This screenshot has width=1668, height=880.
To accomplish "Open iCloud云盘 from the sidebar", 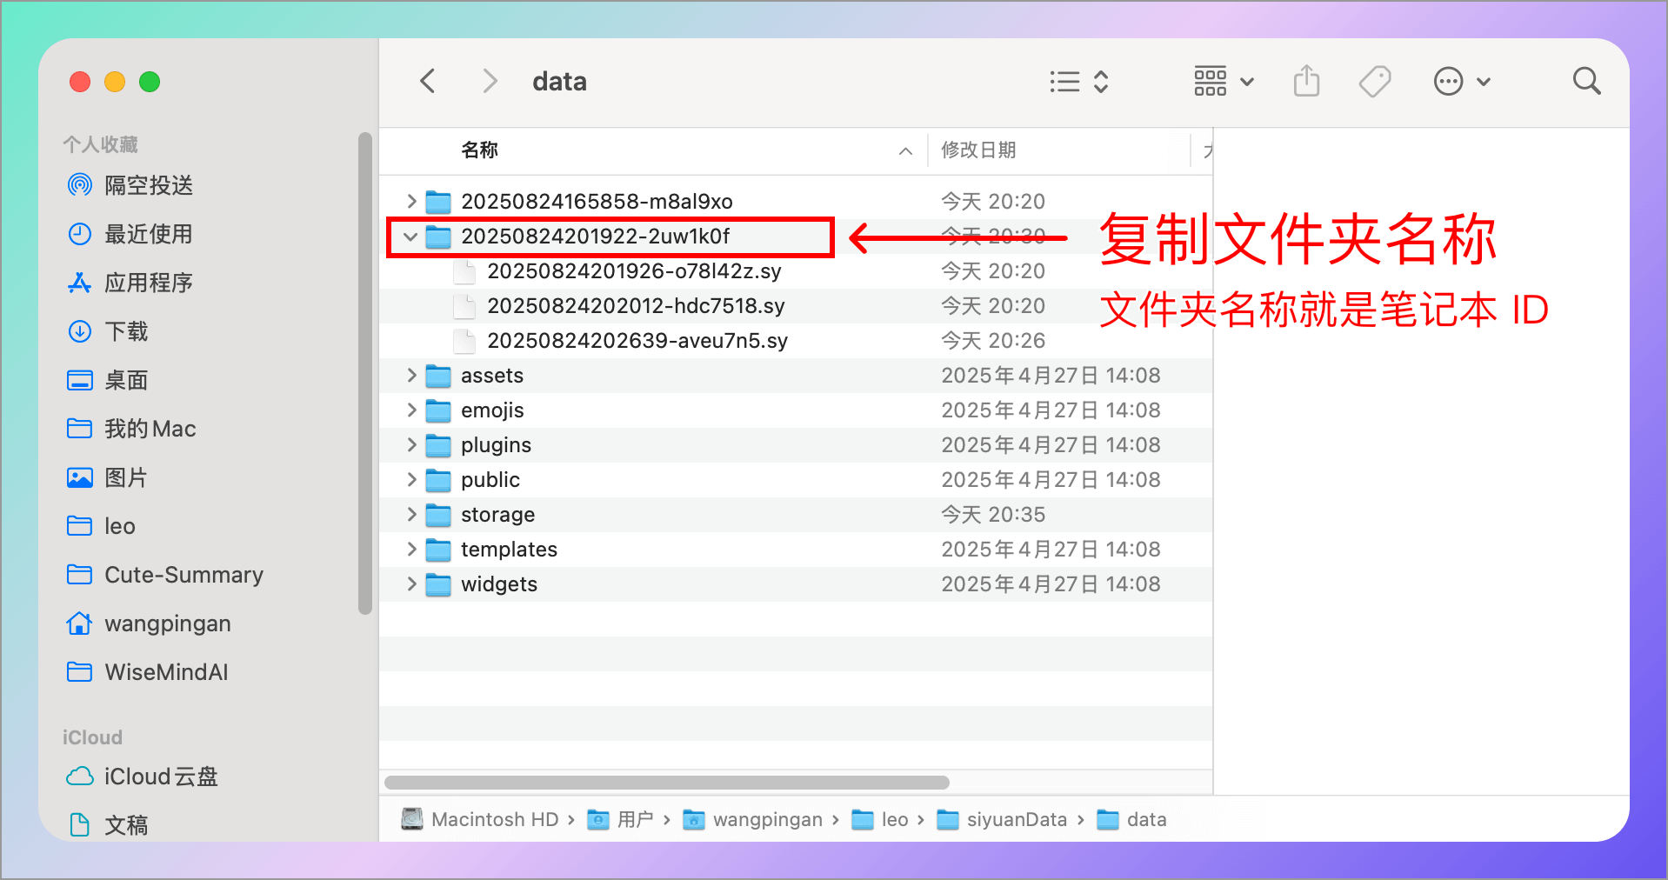I will (x=162, y=777).
